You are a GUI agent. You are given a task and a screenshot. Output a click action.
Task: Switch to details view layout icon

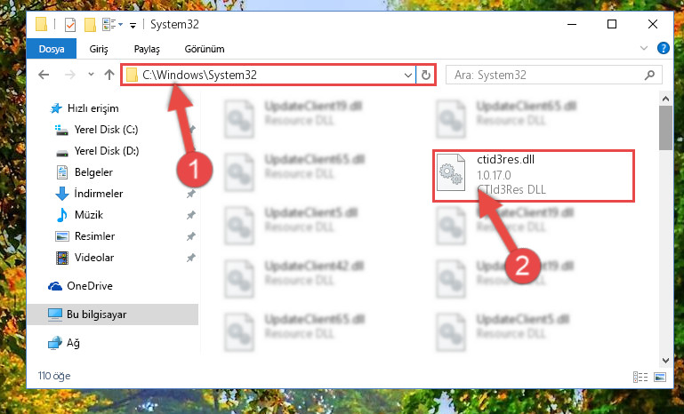click(x=640, y=377)
